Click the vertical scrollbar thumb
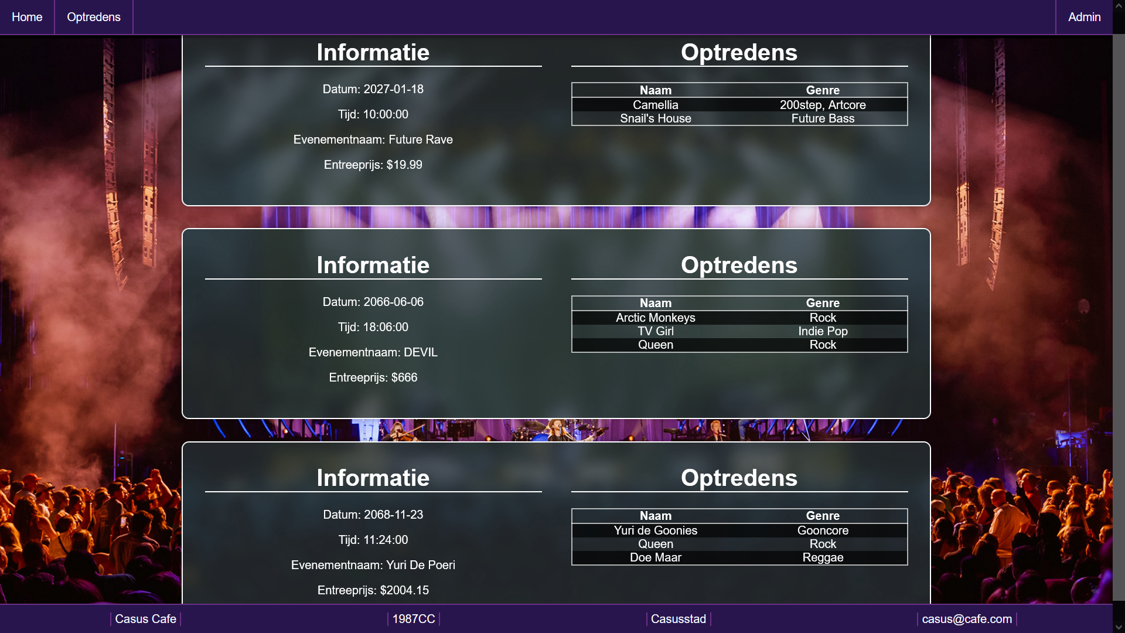The height and width of the screenshot is (633, 1125). (1119, 316)
